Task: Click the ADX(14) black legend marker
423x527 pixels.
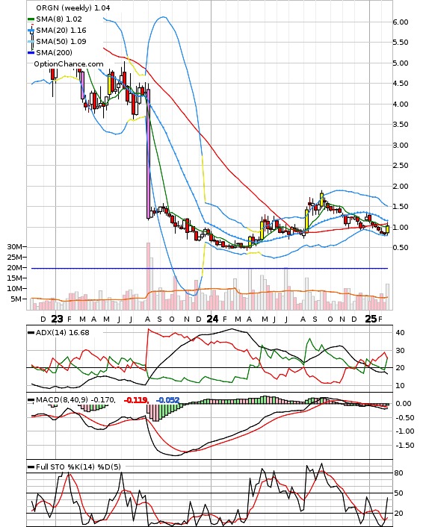Action: tap(31, 333)
